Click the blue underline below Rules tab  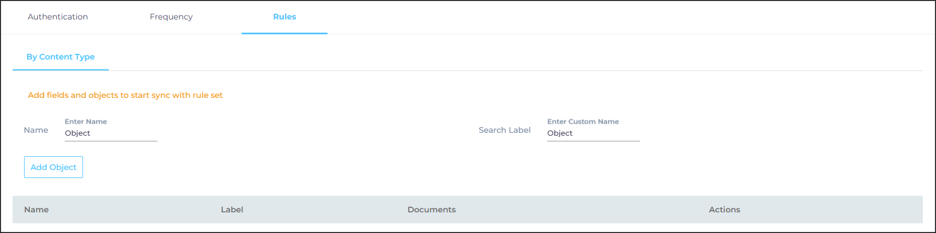[285, 33]
